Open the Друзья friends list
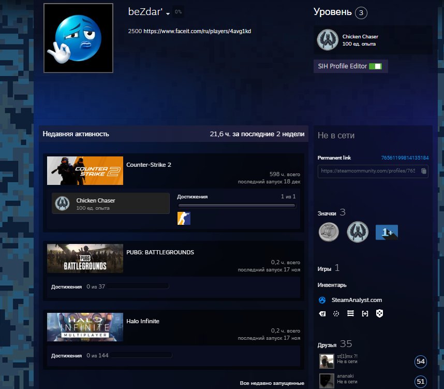This screenshot has height=389, width=444. [327, 345]
